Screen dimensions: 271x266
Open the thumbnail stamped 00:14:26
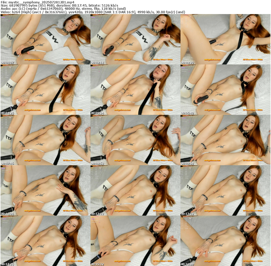[x=46, y=241]
